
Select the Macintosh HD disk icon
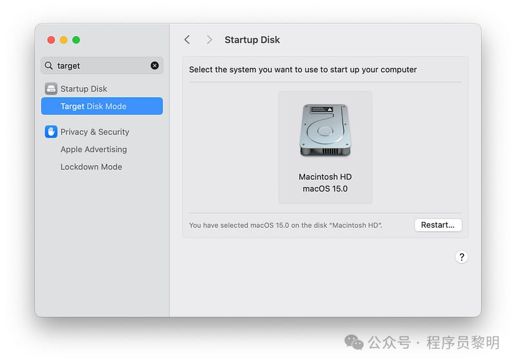point(326,130)
